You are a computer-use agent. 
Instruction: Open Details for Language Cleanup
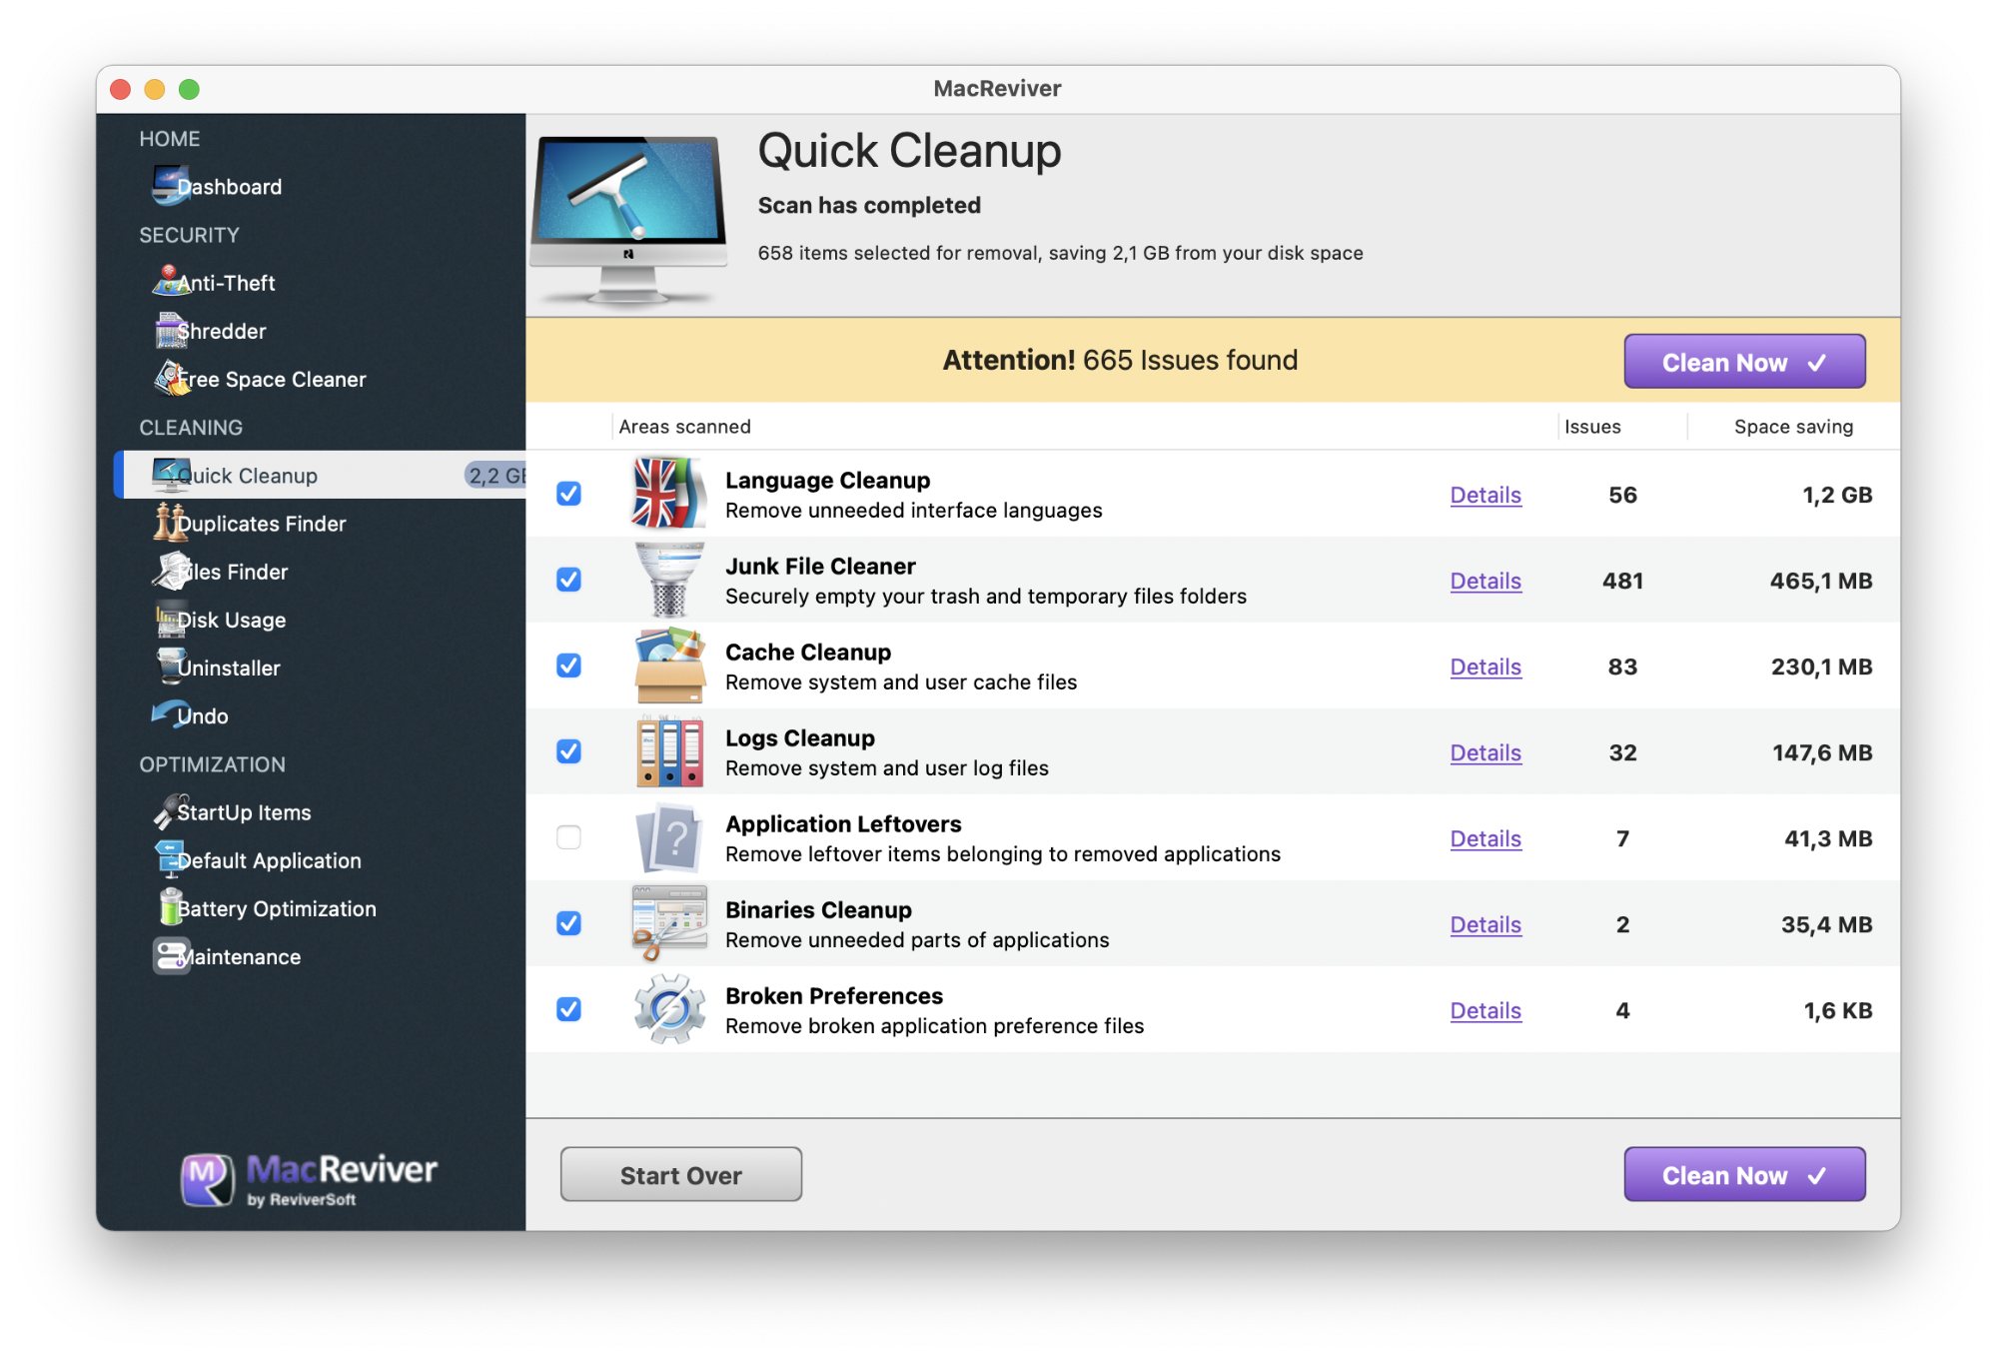coord(1486,495)
